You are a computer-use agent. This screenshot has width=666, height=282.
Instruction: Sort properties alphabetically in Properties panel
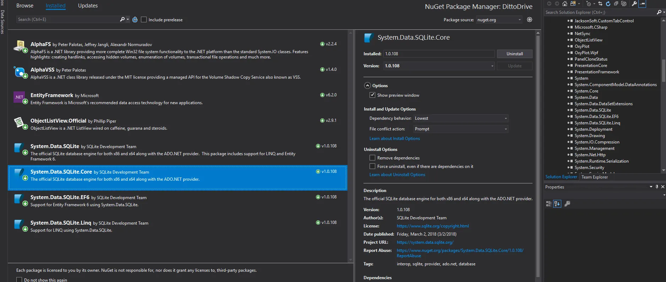point(557,204)
